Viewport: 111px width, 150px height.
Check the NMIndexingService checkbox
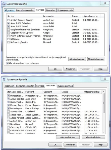9,42
